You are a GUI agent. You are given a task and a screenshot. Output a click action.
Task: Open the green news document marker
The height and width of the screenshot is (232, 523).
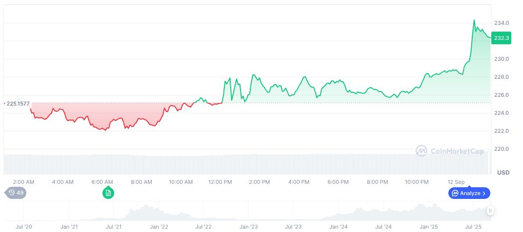point(108,193)
